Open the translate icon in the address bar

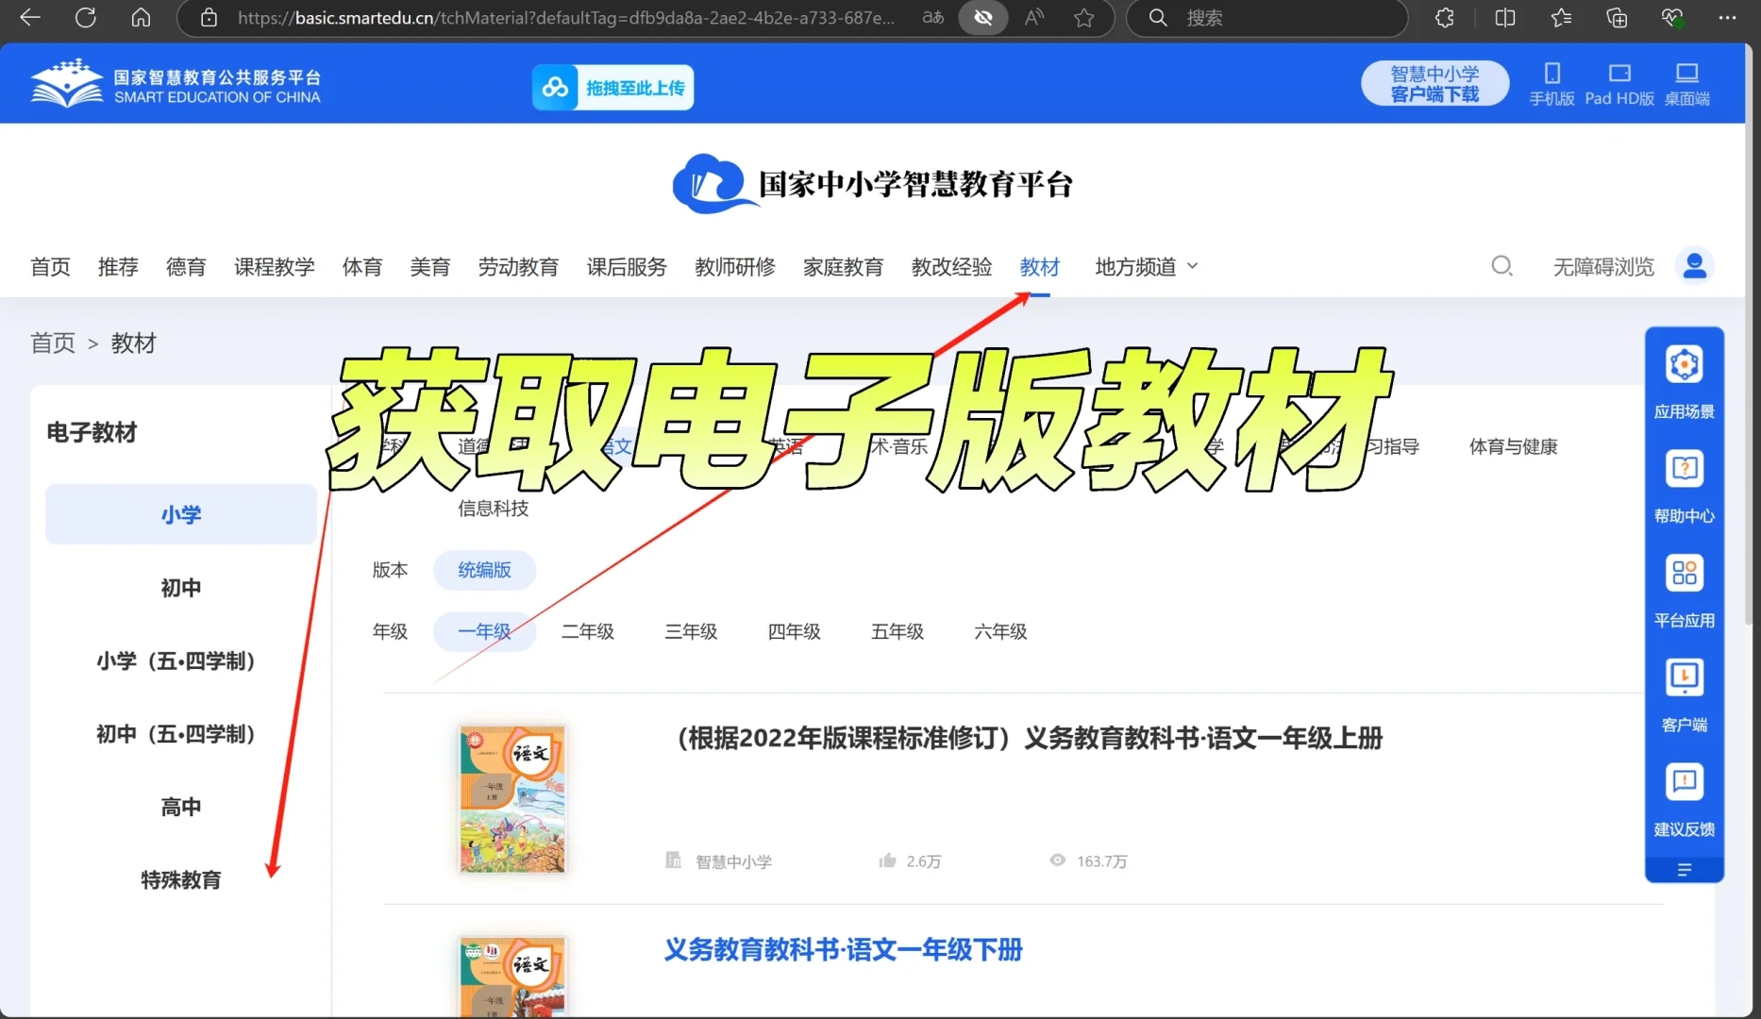click(932, 17)
